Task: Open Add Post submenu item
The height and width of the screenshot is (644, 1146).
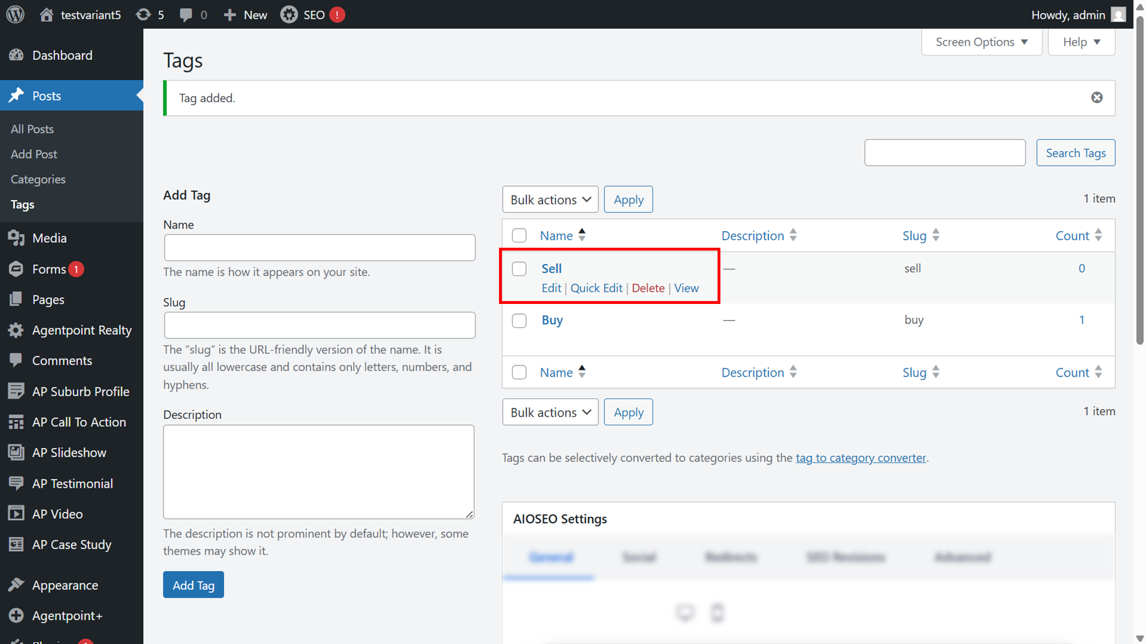Action: click(x=34, y=154)
